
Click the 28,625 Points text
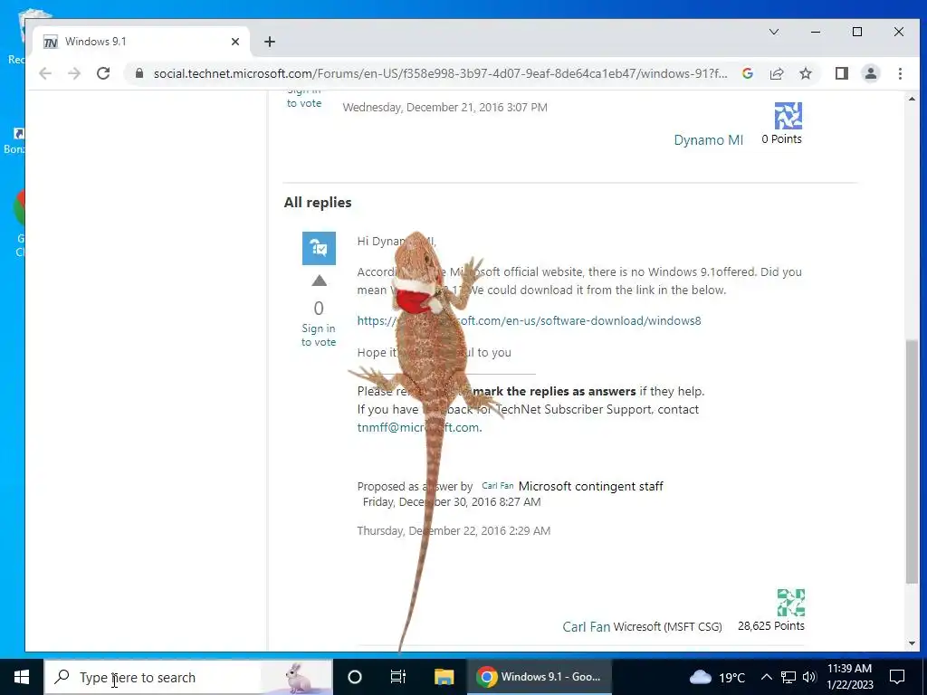(x=771, y=626)
